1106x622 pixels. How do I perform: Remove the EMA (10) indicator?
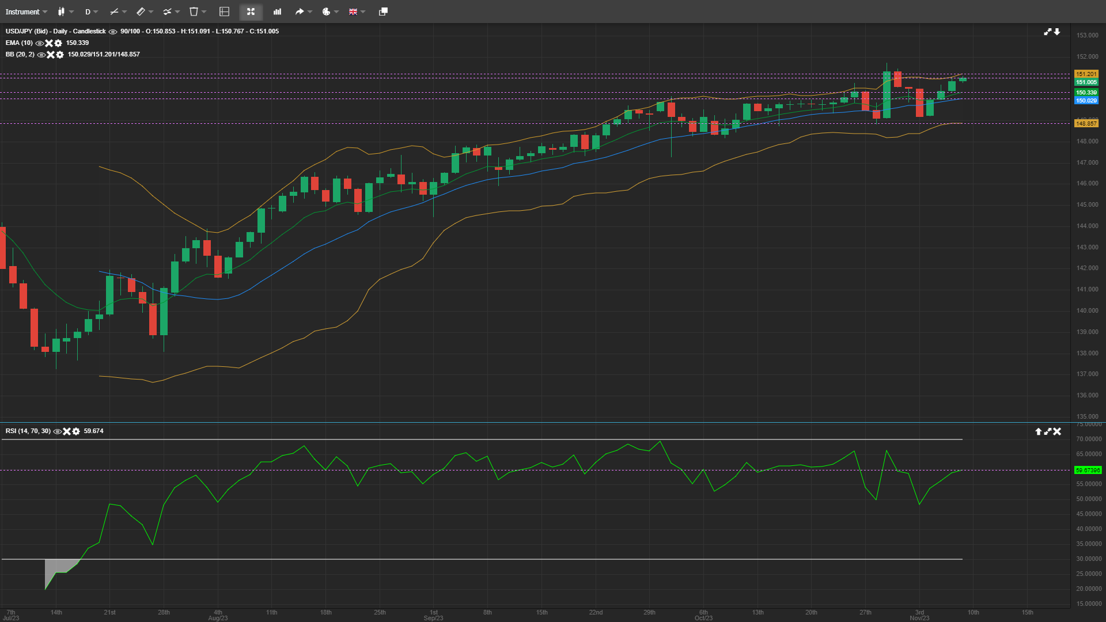click(x=49, y=43)
